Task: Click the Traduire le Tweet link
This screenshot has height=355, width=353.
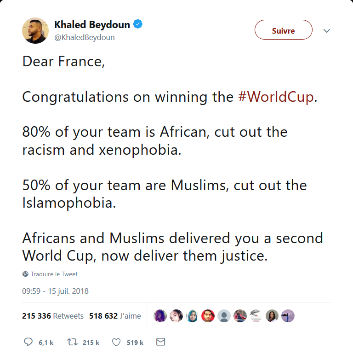Action: pos(54,274)
